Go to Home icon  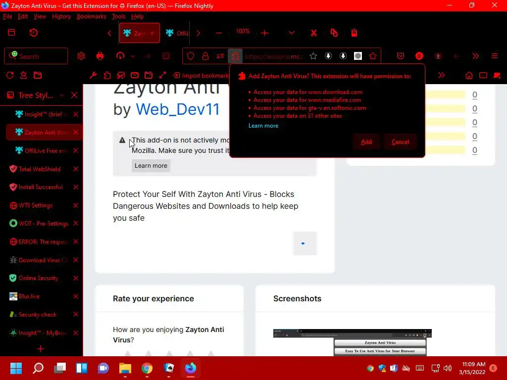click(469, 76)
